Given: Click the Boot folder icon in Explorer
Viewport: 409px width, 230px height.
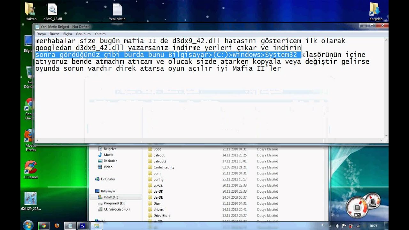Looking at the screenshot, I should coord(150,149).
